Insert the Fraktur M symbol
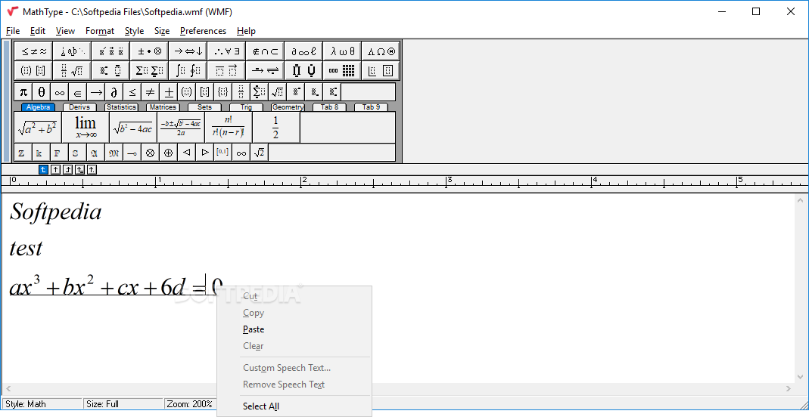 [x=114, y=153]
